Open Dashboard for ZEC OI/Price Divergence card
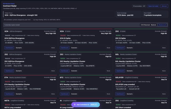The image size is (171, 109). (9, 71)
